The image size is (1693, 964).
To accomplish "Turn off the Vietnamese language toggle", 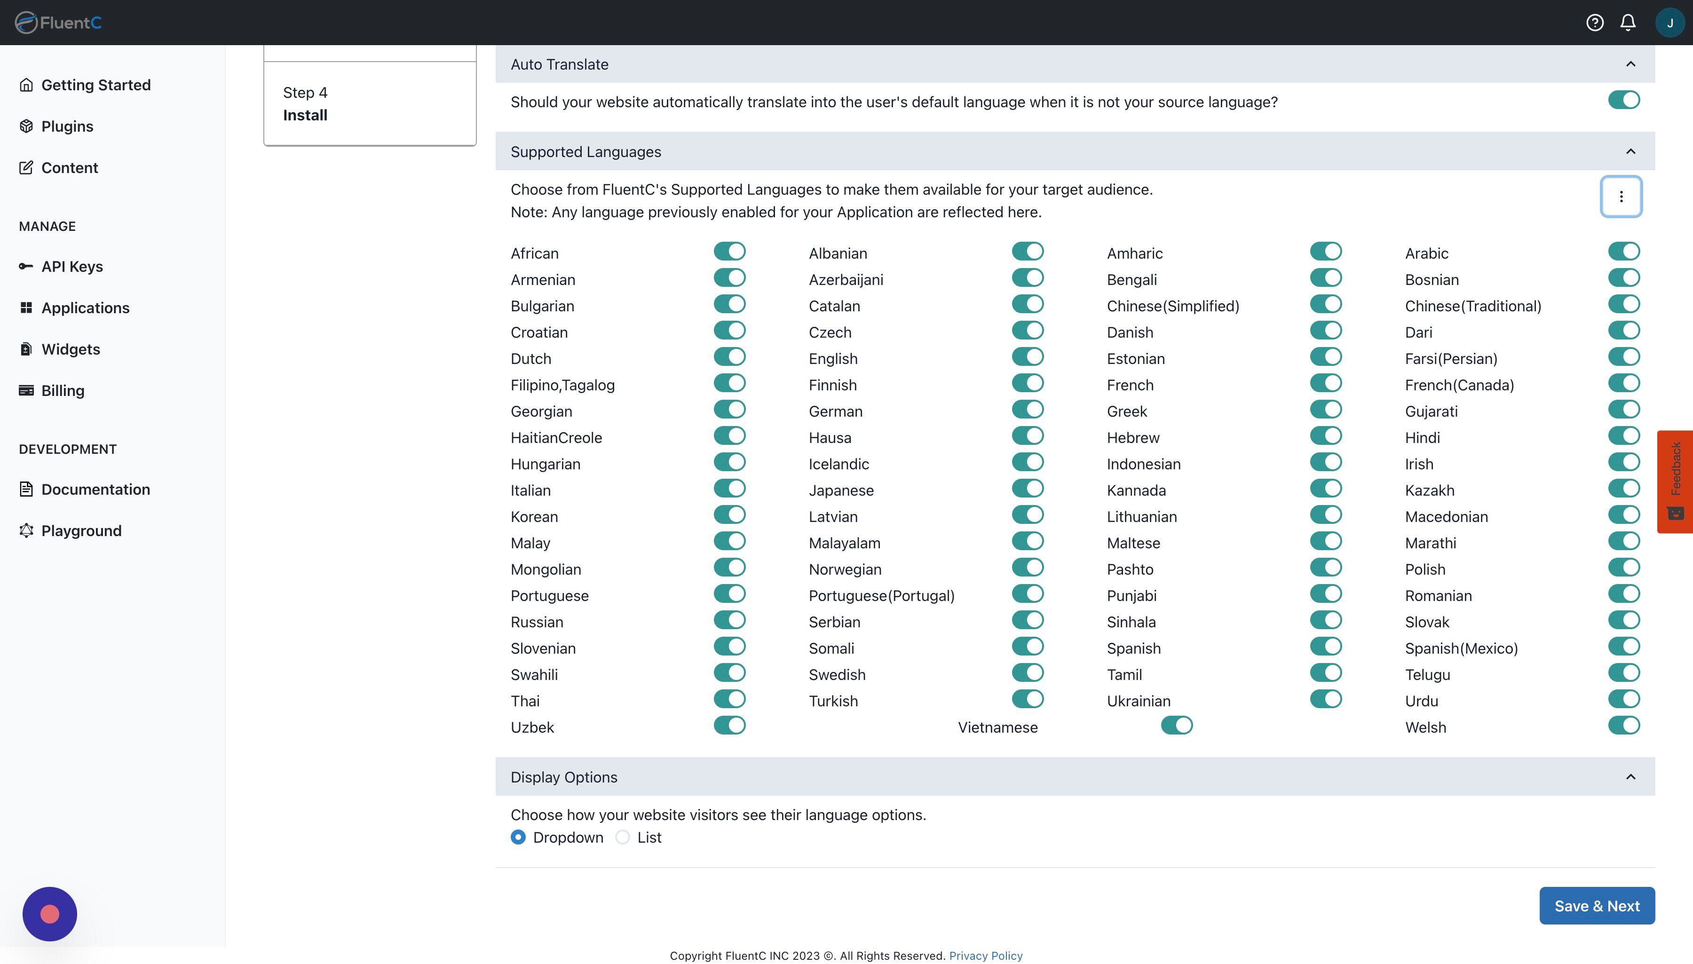I will 1177,726.
